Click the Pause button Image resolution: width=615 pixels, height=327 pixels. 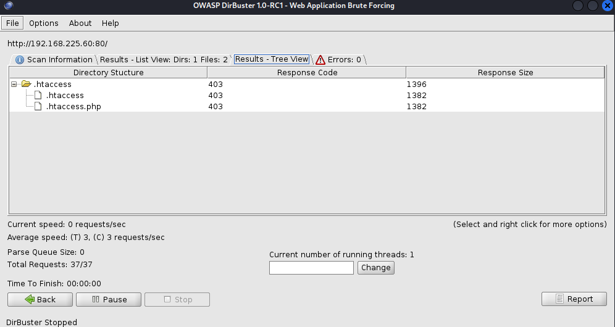point(109,300)
